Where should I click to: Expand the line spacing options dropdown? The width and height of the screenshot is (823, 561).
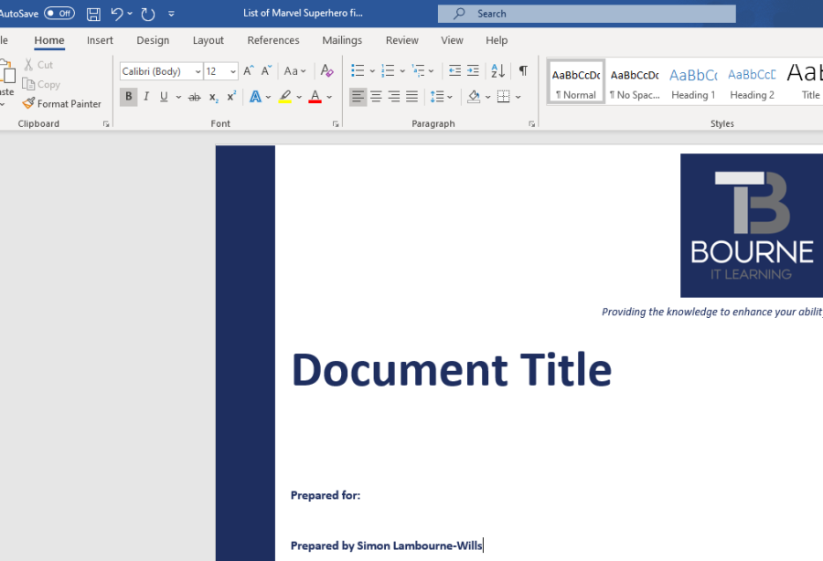[450, 97]
